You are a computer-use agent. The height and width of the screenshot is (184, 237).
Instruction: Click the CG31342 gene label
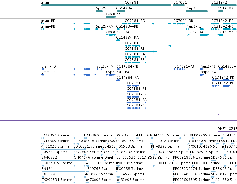pyautogui.click(x=219, y=3)
